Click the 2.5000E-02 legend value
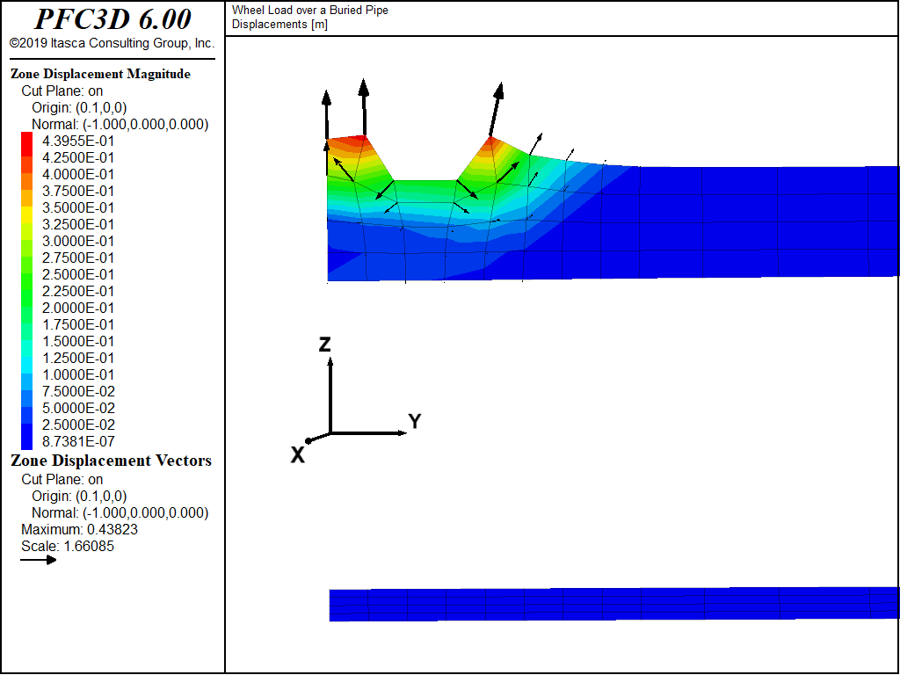 (x=78, y=425)
